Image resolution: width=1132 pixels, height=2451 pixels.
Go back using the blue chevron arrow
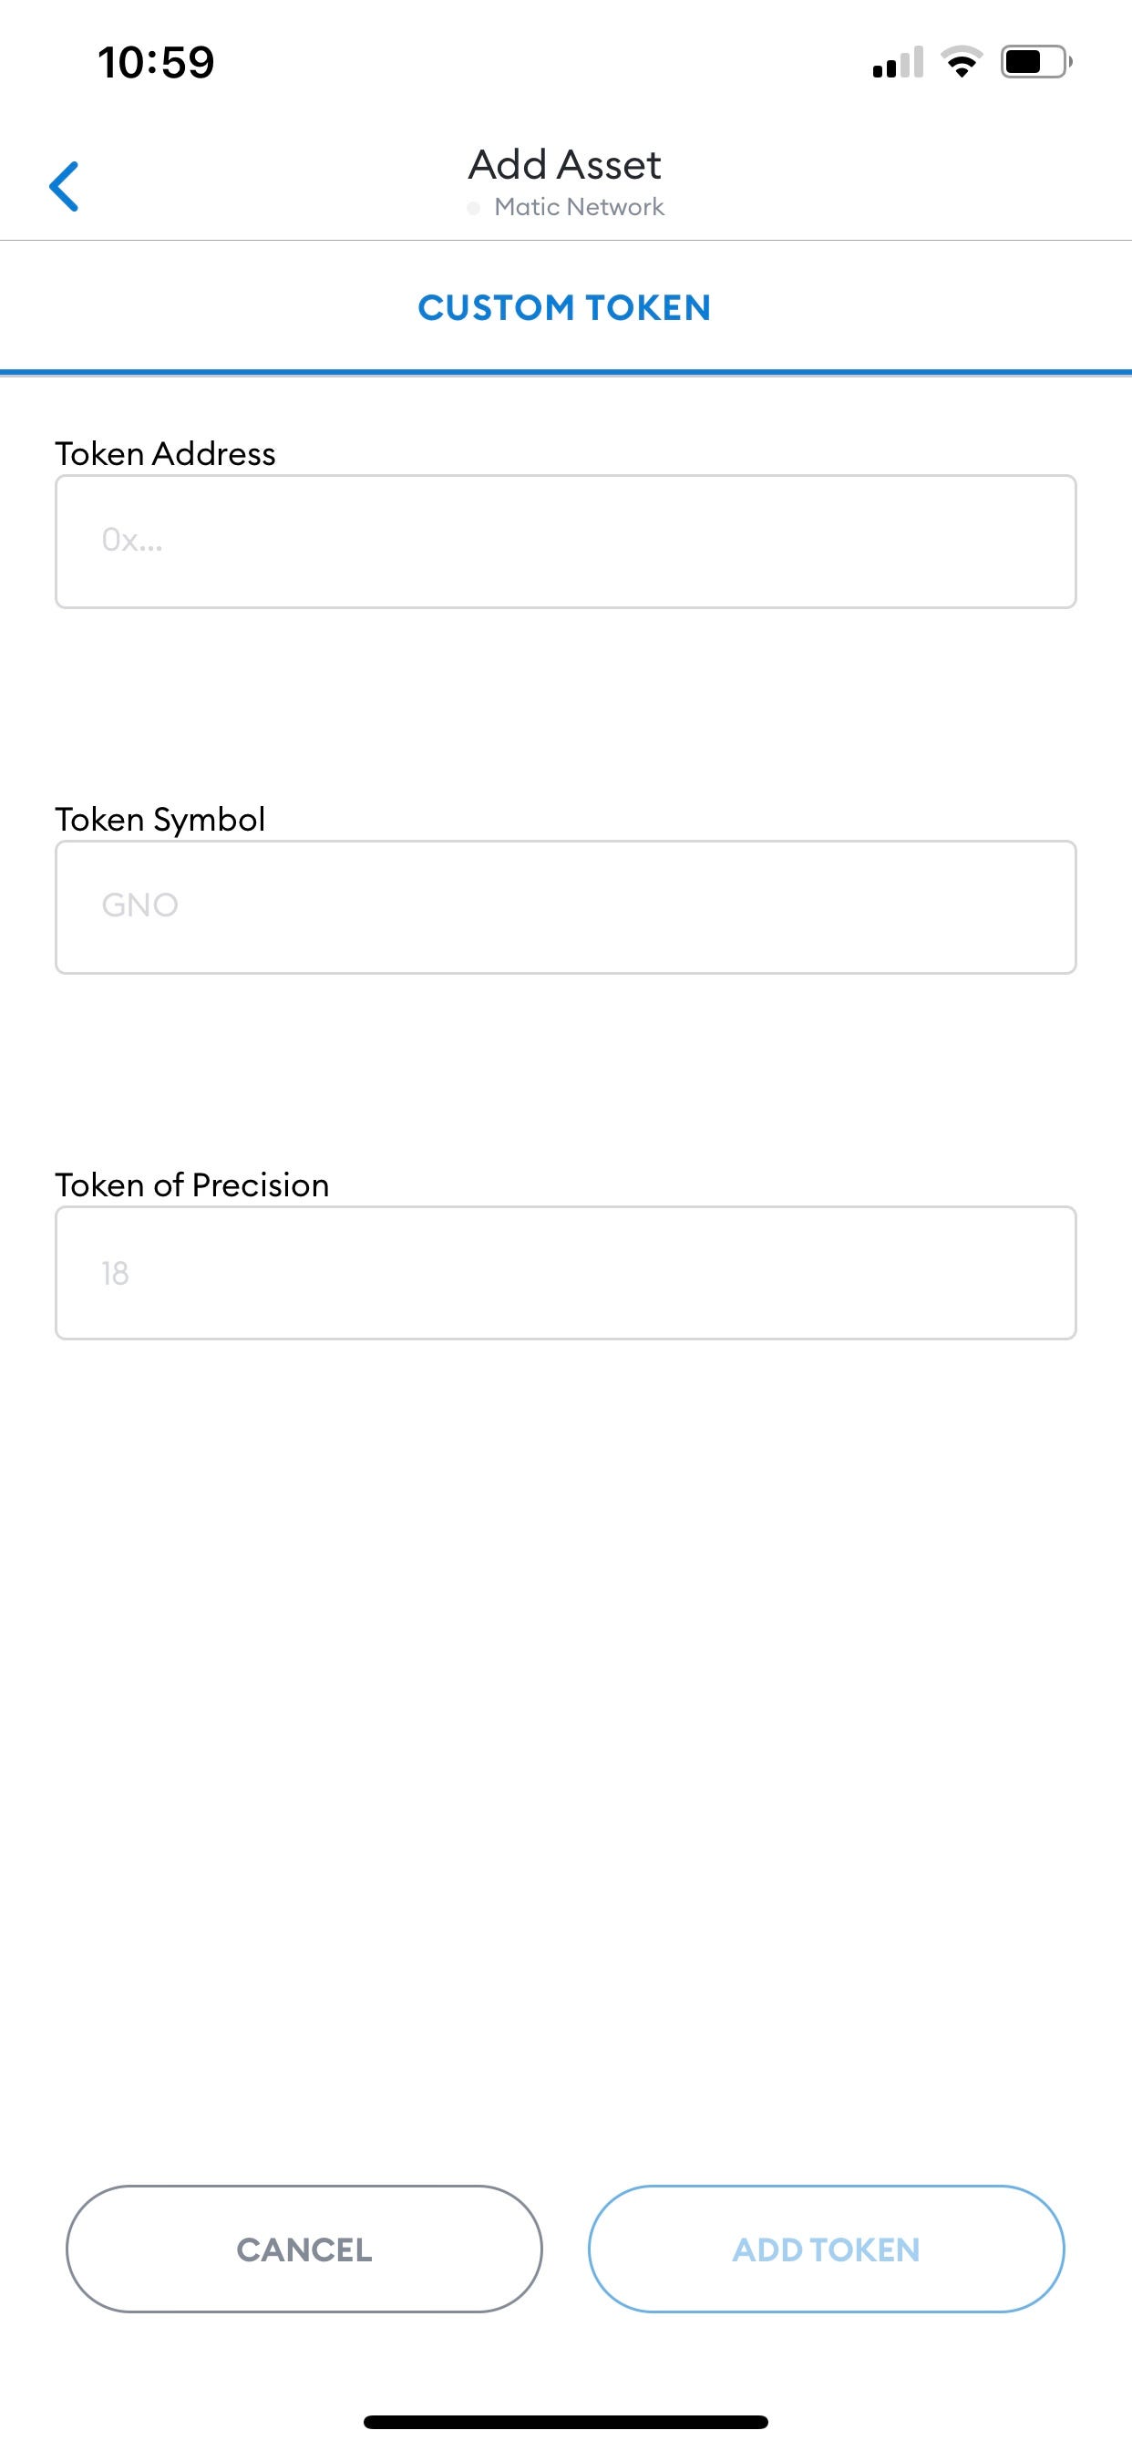tap(64, 185)
